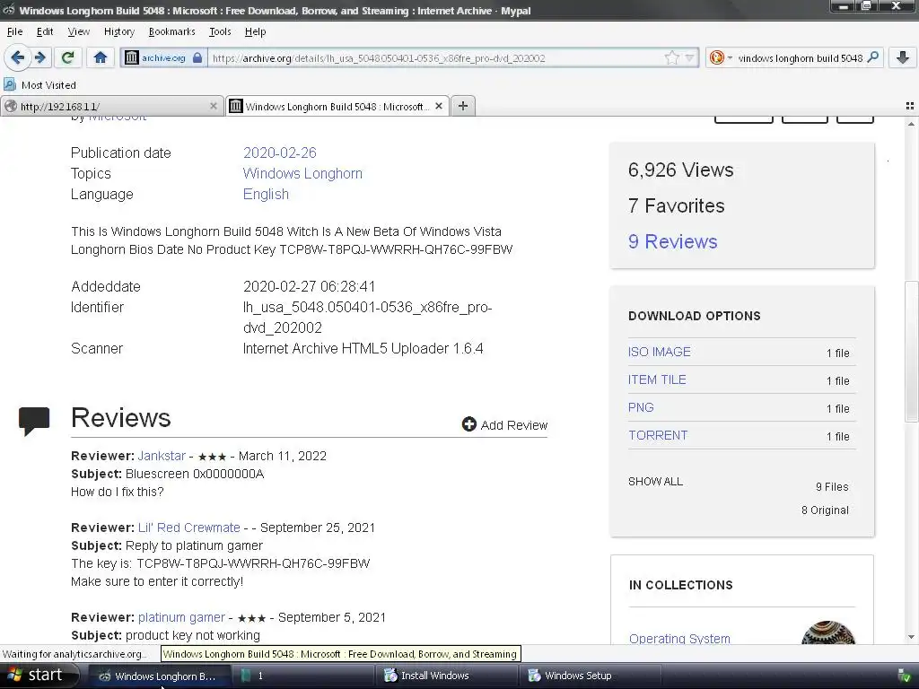The height and width of the screenshot is (689, 919).
Task: Open the URL history dropdown arrow
Action: pos(689,57)
